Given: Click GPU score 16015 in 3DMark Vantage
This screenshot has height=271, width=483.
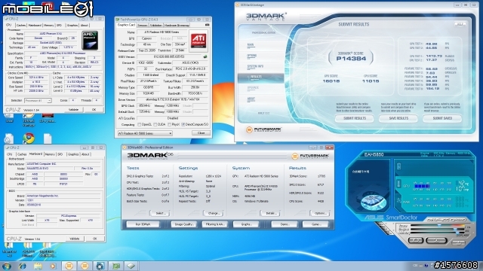Looking at the screenshot, I should point(331,81).
